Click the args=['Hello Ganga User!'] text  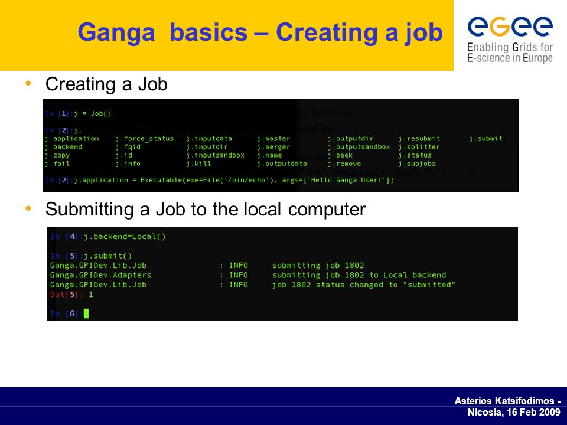[338, 180]
